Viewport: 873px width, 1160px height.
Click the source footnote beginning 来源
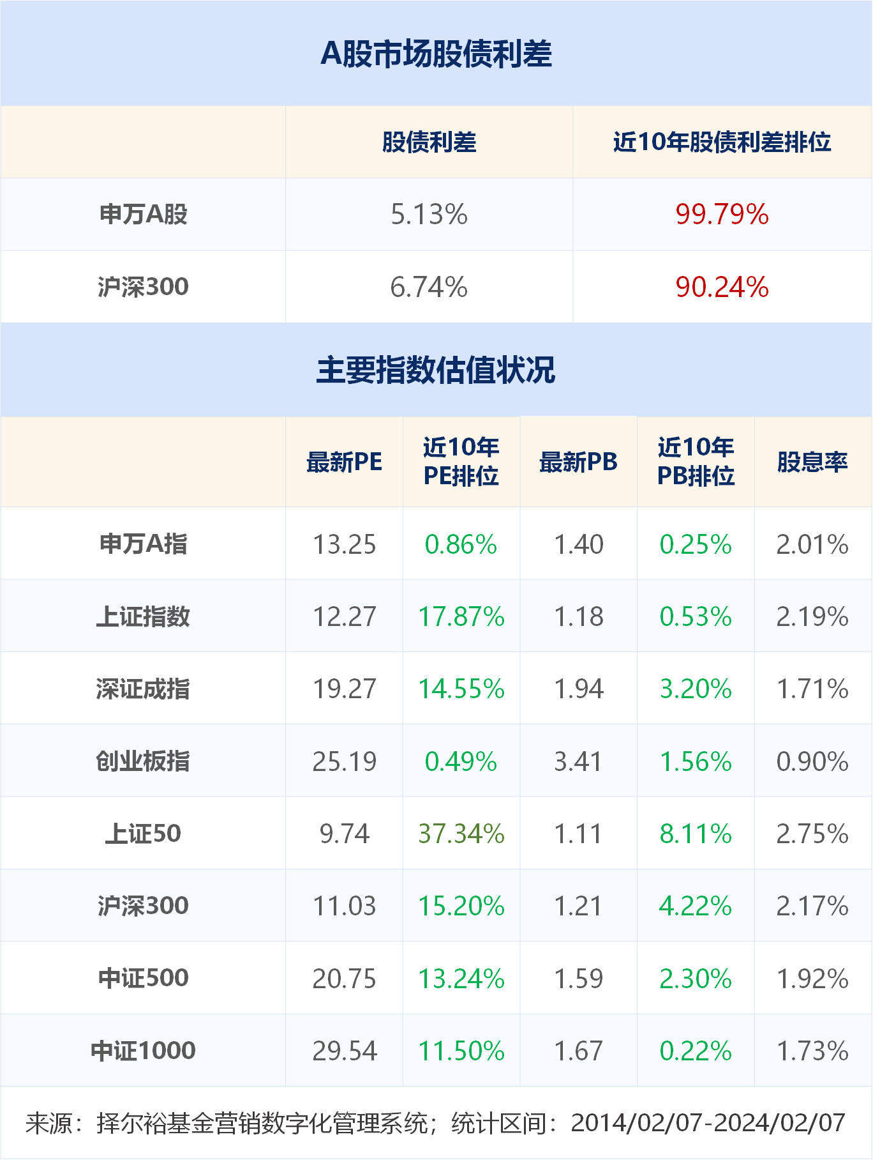(x=435, y=1122)
